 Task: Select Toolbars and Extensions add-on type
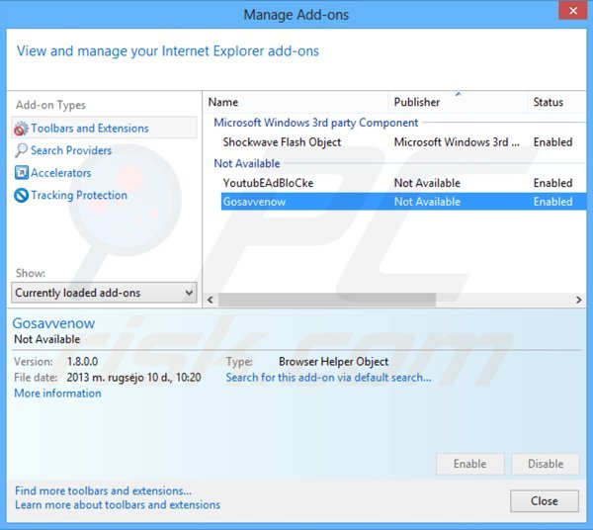tap(105, 129)
